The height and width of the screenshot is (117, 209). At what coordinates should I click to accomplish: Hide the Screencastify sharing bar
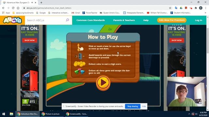tap(144, 106)
